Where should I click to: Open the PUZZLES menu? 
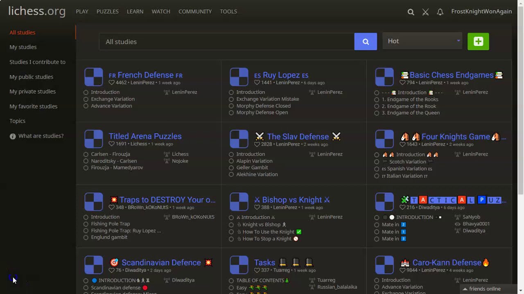[x=108, y=11]
